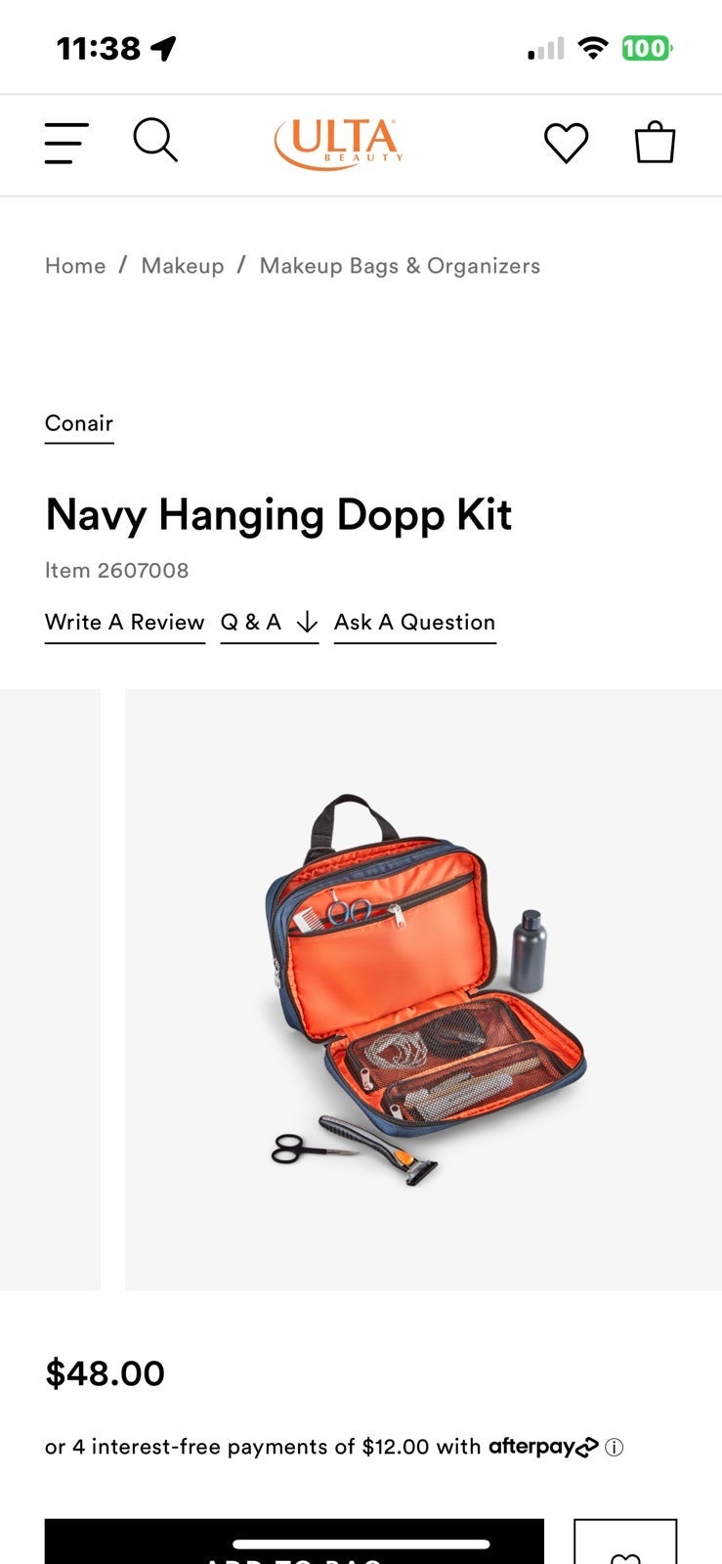Tap the Dopp kit product image

423,989
